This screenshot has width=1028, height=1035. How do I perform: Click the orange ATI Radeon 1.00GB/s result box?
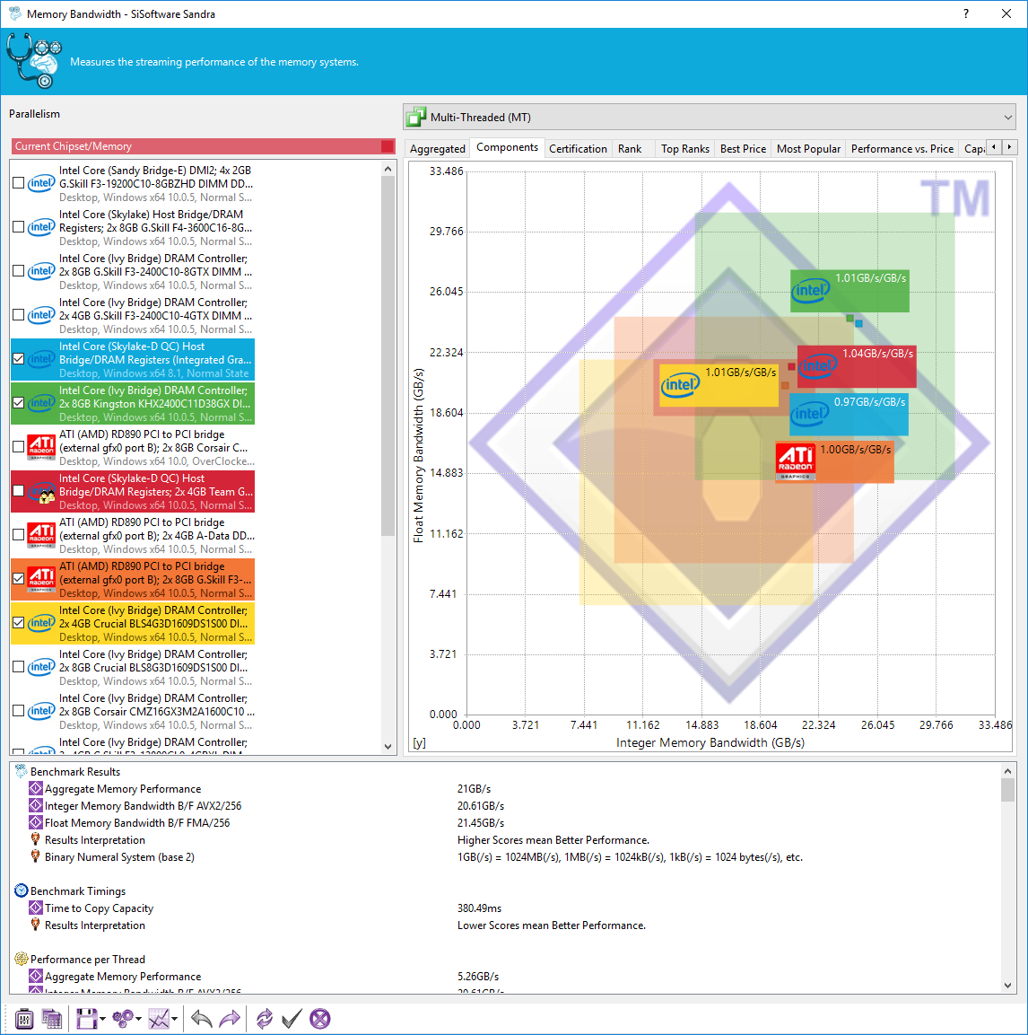pyautogui.click(x=834, y=462)
